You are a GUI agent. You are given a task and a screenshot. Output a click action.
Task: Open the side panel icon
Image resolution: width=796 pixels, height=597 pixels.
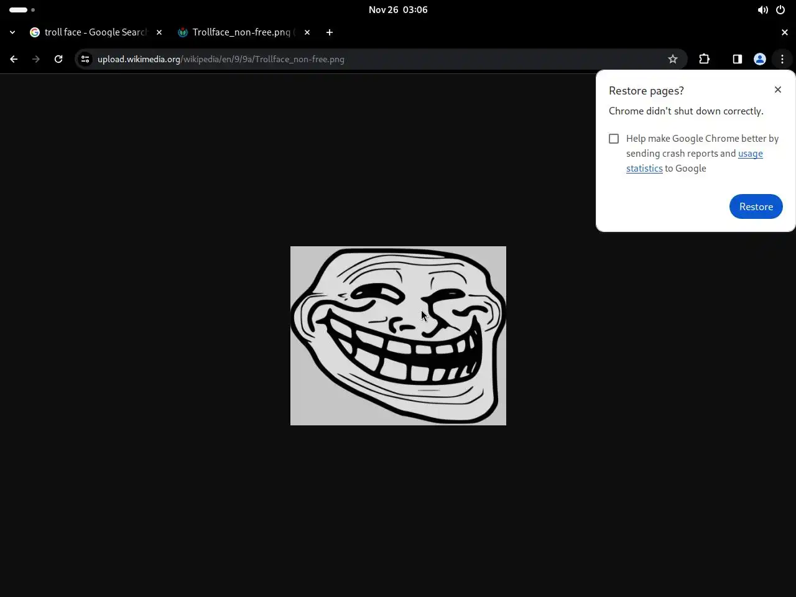coord(738,59)
